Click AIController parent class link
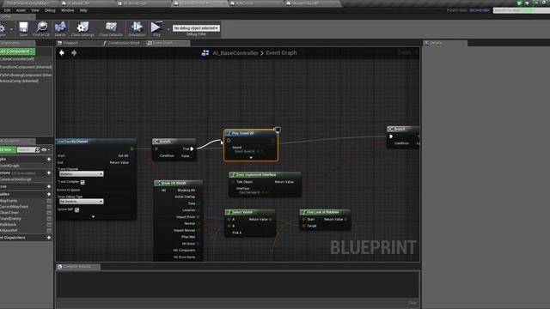The image size is (550, 309). pyautogui.click(x=480, y=10)
